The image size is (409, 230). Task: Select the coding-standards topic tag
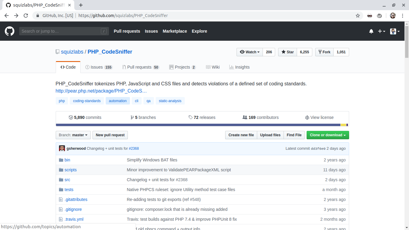(87, 101)
